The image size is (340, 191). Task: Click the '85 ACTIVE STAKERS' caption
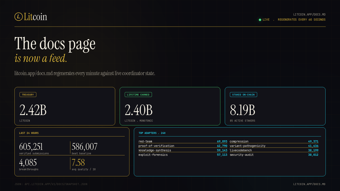coord(243,121)
